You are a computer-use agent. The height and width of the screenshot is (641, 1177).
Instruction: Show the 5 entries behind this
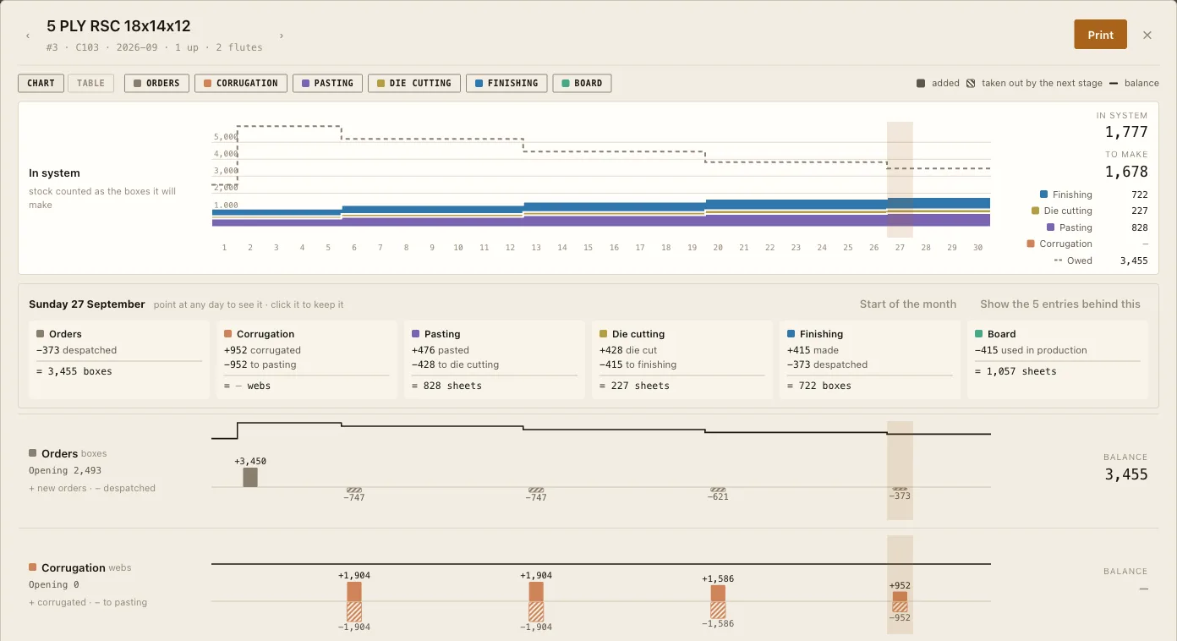[1060, 304]
